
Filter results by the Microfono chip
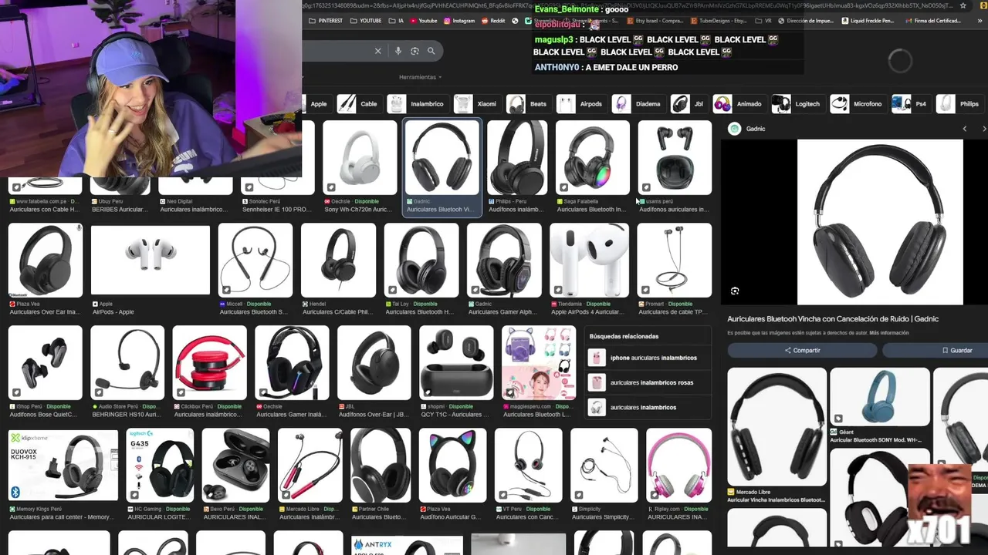[x=857, y=104]
